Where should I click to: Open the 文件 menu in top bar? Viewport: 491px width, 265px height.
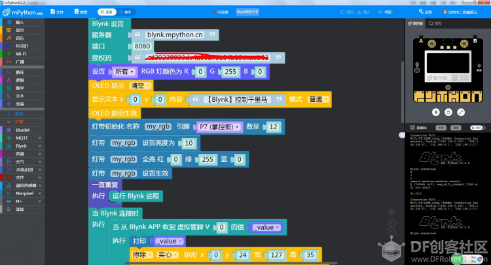pos(57,12)
